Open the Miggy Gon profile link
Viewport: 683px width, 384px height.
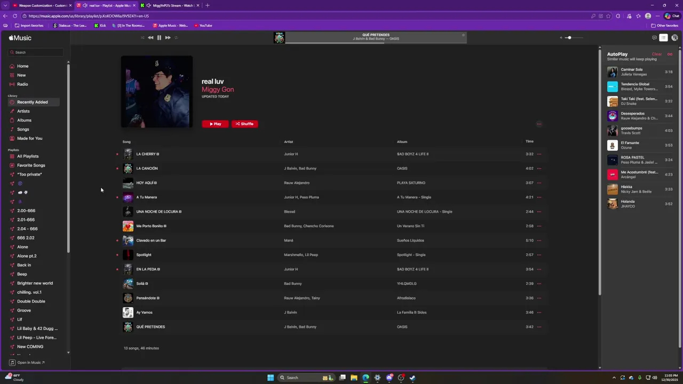coord(218,89)
